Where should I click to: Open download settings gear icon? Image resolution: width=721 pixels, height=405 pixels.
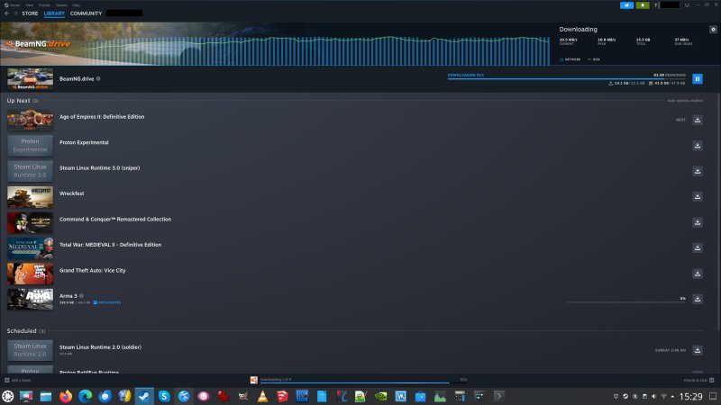click(x=713, y=29)
